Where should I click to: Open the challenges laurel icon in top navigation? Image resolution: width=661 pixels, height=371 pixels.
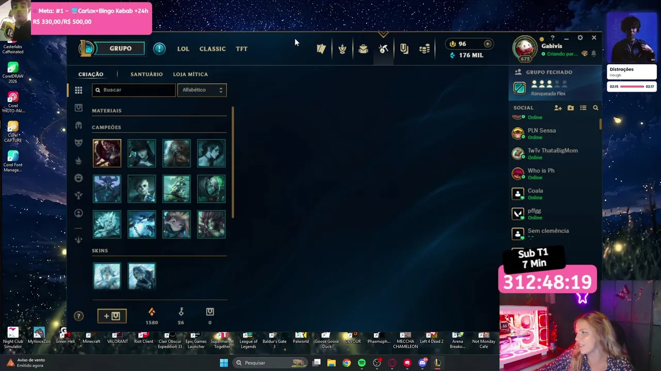pos(342,48)
